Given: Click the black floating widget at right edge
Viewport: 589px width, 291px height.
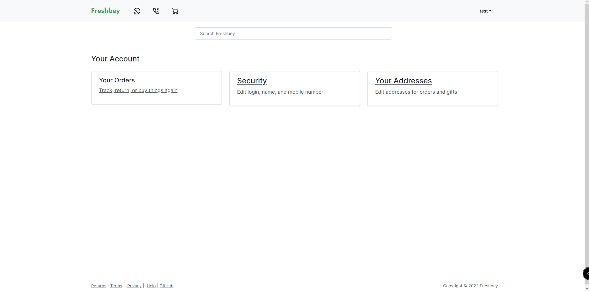Looking at the screenshot, I should [x=586, y=273].
